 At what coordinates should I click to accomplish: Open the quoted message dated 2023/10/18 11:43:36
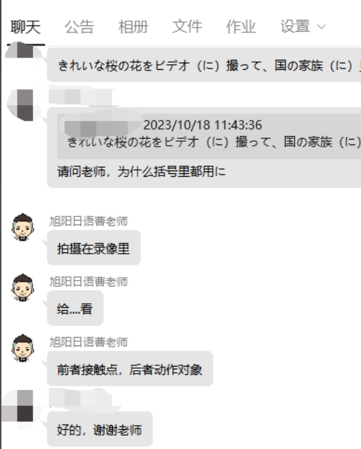coord(209,136)
